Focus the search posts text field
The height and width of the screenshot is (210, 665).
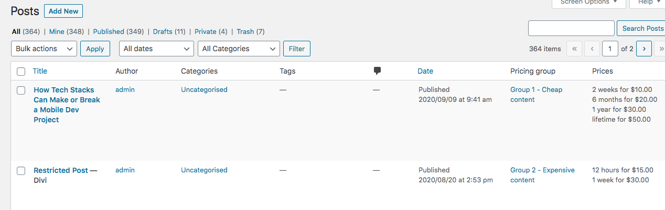click(571, 28)
